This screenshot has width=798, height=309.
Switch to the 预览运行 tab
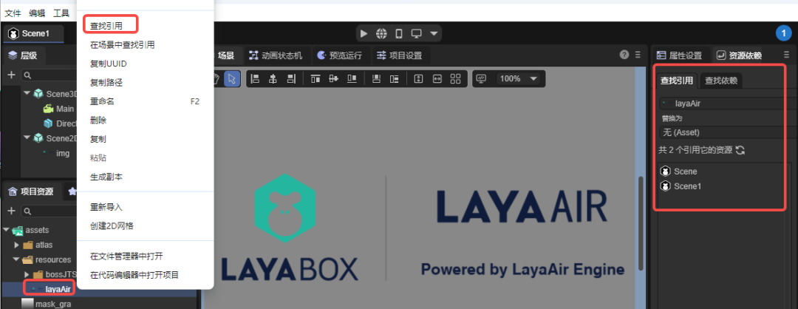338,55
